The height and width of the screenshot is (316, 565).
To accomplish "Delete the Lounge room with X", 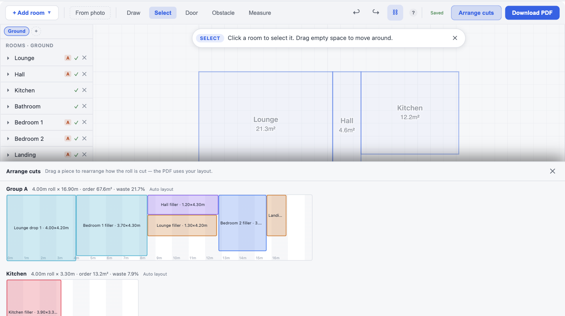I will 84,58.
